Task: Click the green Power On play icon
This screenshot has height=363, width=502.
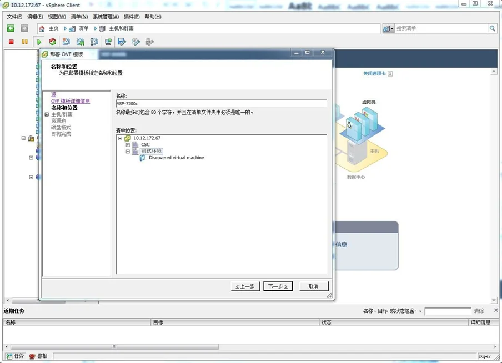Action: point(39,42)
